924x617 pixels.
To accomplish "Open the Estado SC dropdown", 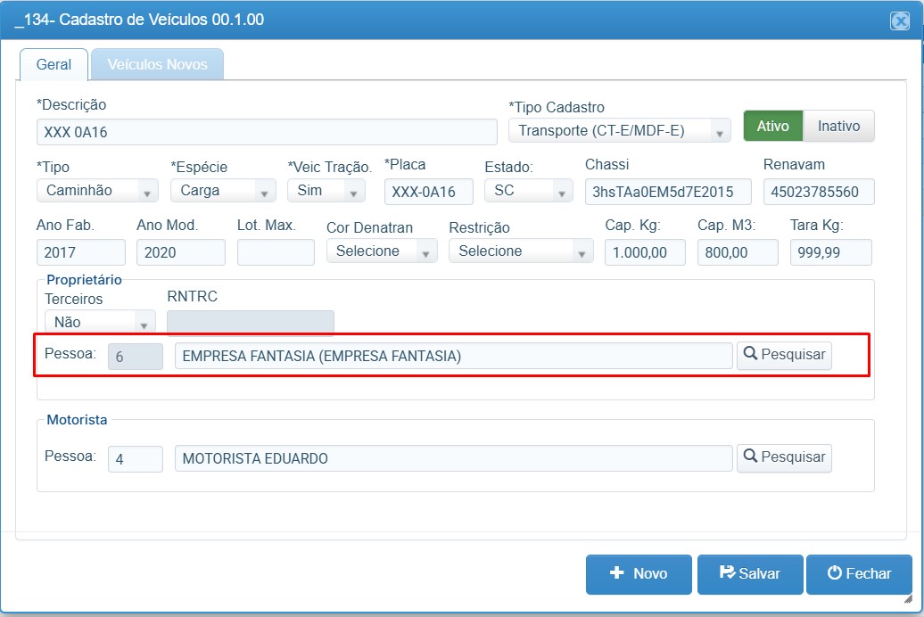I will 529,191.
